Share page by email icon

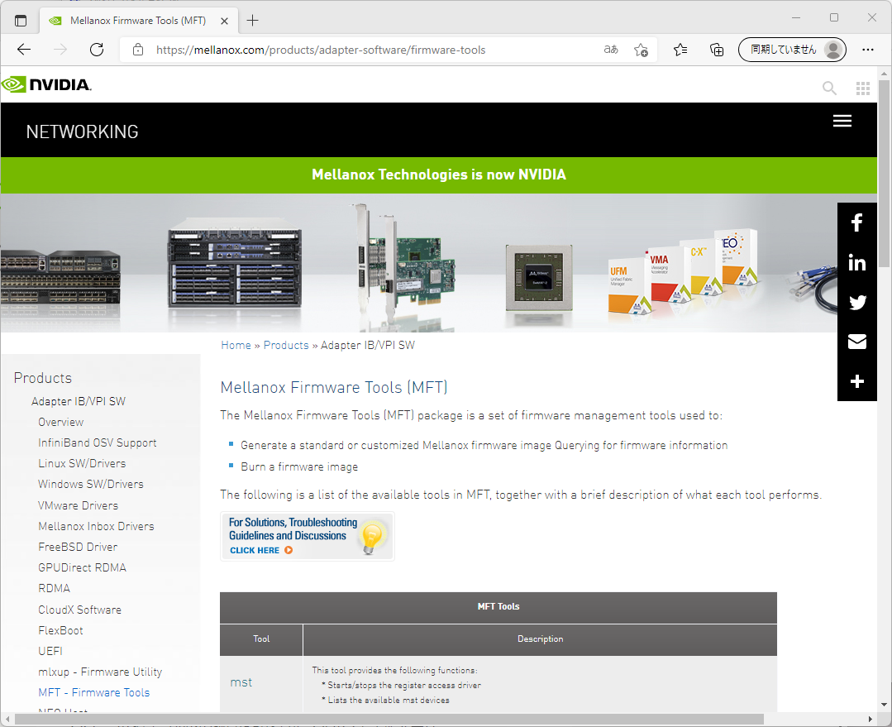pyautogui.click(x=857, y=342)
